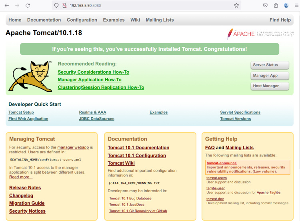Go to Mailing Lists in navigation bar
This screenshot has width=300, height=221.
160,20
